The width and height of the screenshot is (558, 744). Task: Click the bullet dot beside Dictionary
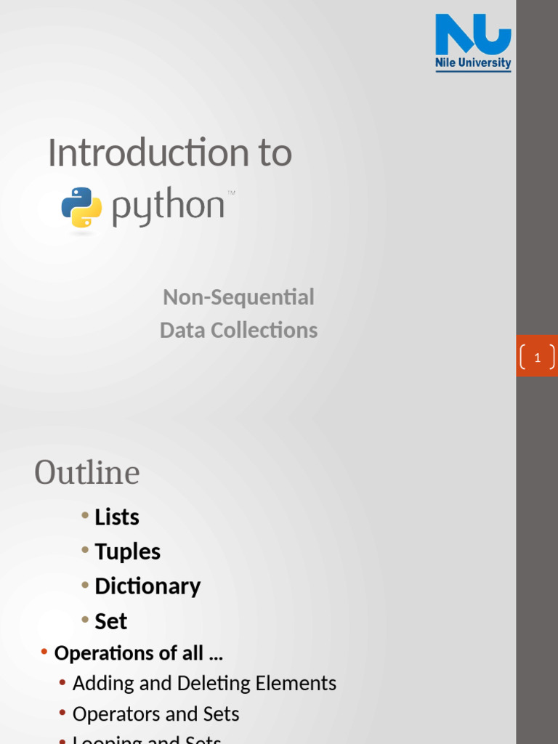(x=86, y=585)
